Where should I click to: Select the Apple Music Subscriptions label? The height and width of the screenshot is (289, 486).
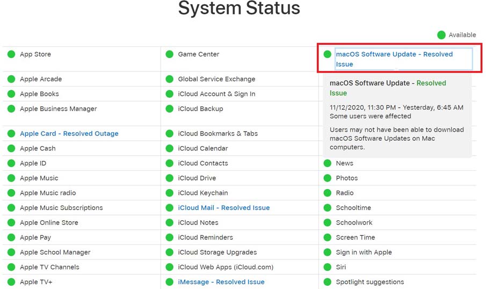coord(61,208)
